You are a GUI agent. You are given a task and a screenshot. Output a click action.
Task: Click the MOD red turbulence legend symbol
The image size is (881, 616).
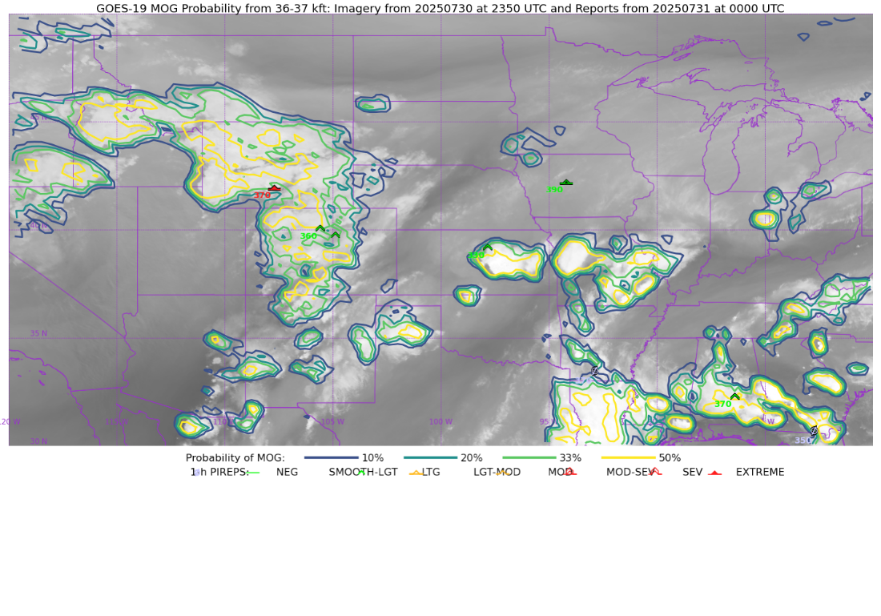569,473
